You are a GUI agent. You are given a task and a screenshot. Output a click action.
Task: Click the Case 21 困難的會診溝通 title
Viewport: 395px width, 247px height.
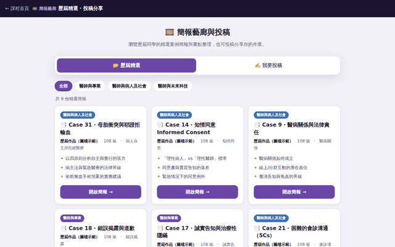tap(291, 232)
